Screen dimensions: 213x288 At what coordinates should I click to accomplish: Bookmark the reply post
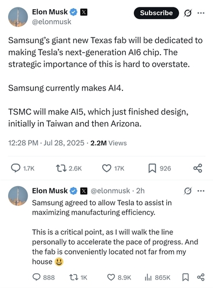[185, 277]
